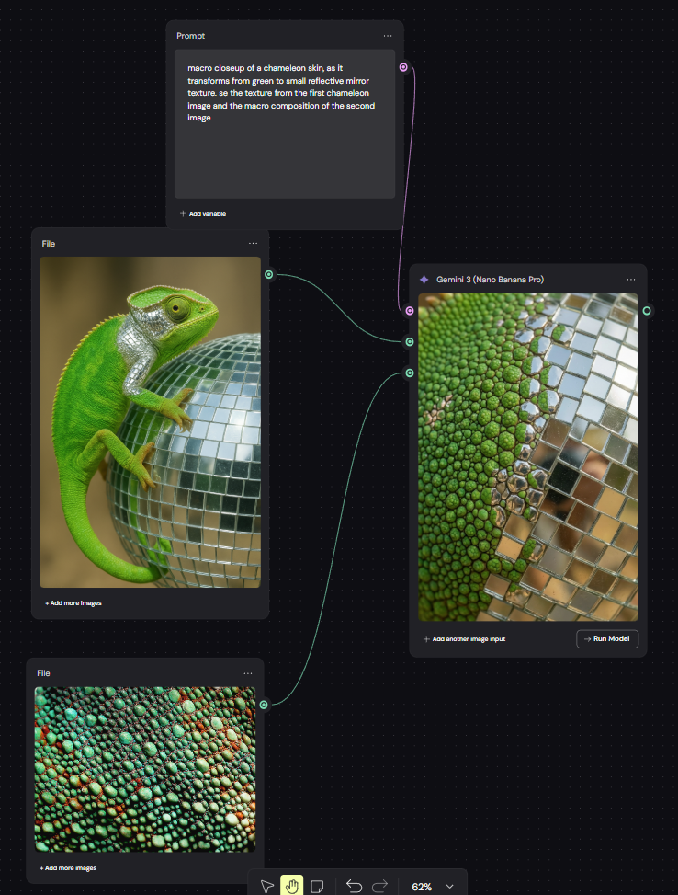Undo the last action

tap(354, 886)
